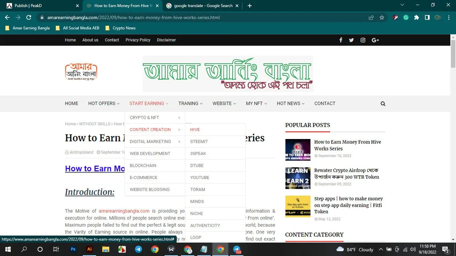This screenshot has height=256, width=456.
Task: Switch to the google translate Google Search tab
Action: pyautogui.click(x=203, y=6)
